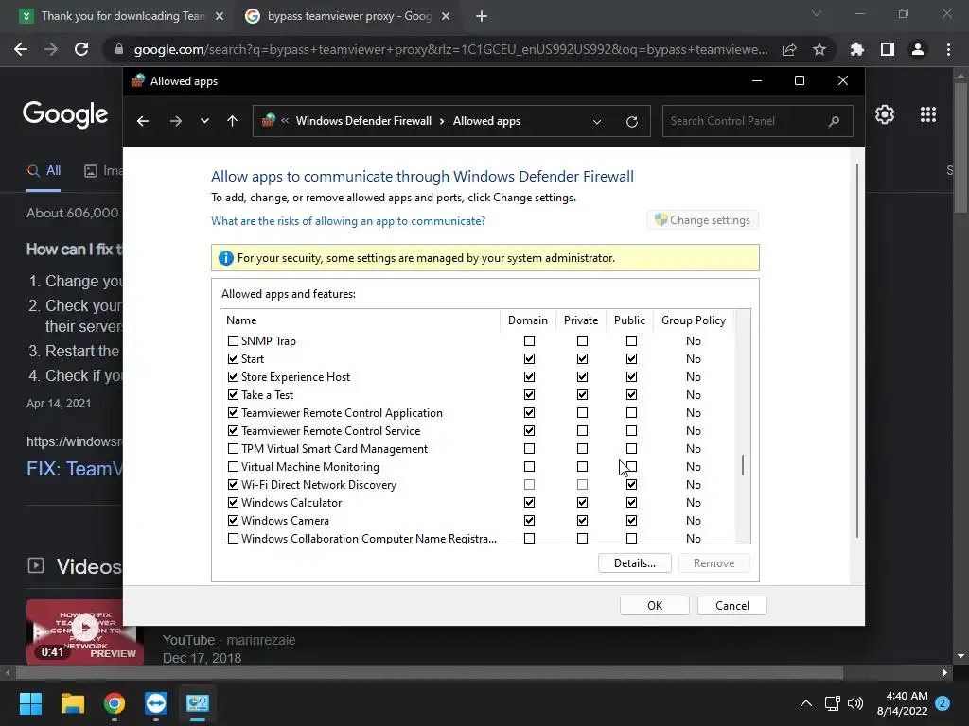Toggle Chrome side panel icon

point(888,49)
